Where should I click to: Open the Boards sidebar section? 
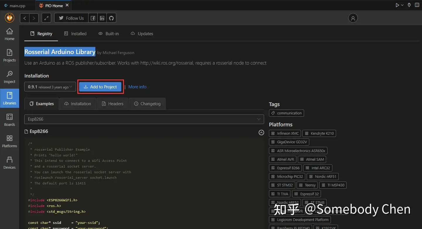(x=9, y=120)
